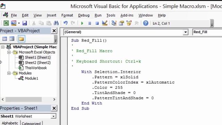Click the Toolbox icon
This screenshot has height=125, width=222.
[136, 23]
